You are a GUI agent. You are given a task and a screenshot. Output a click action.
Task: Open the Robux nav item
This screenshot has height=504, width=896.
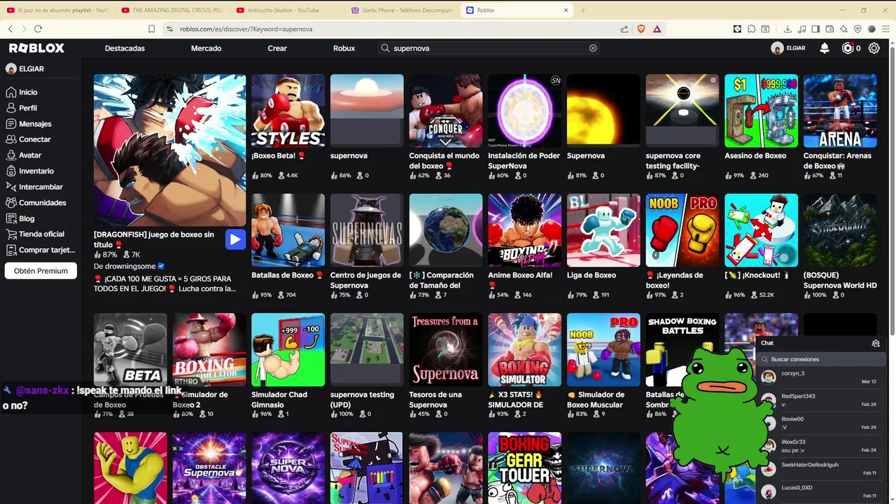coord(344,48)
